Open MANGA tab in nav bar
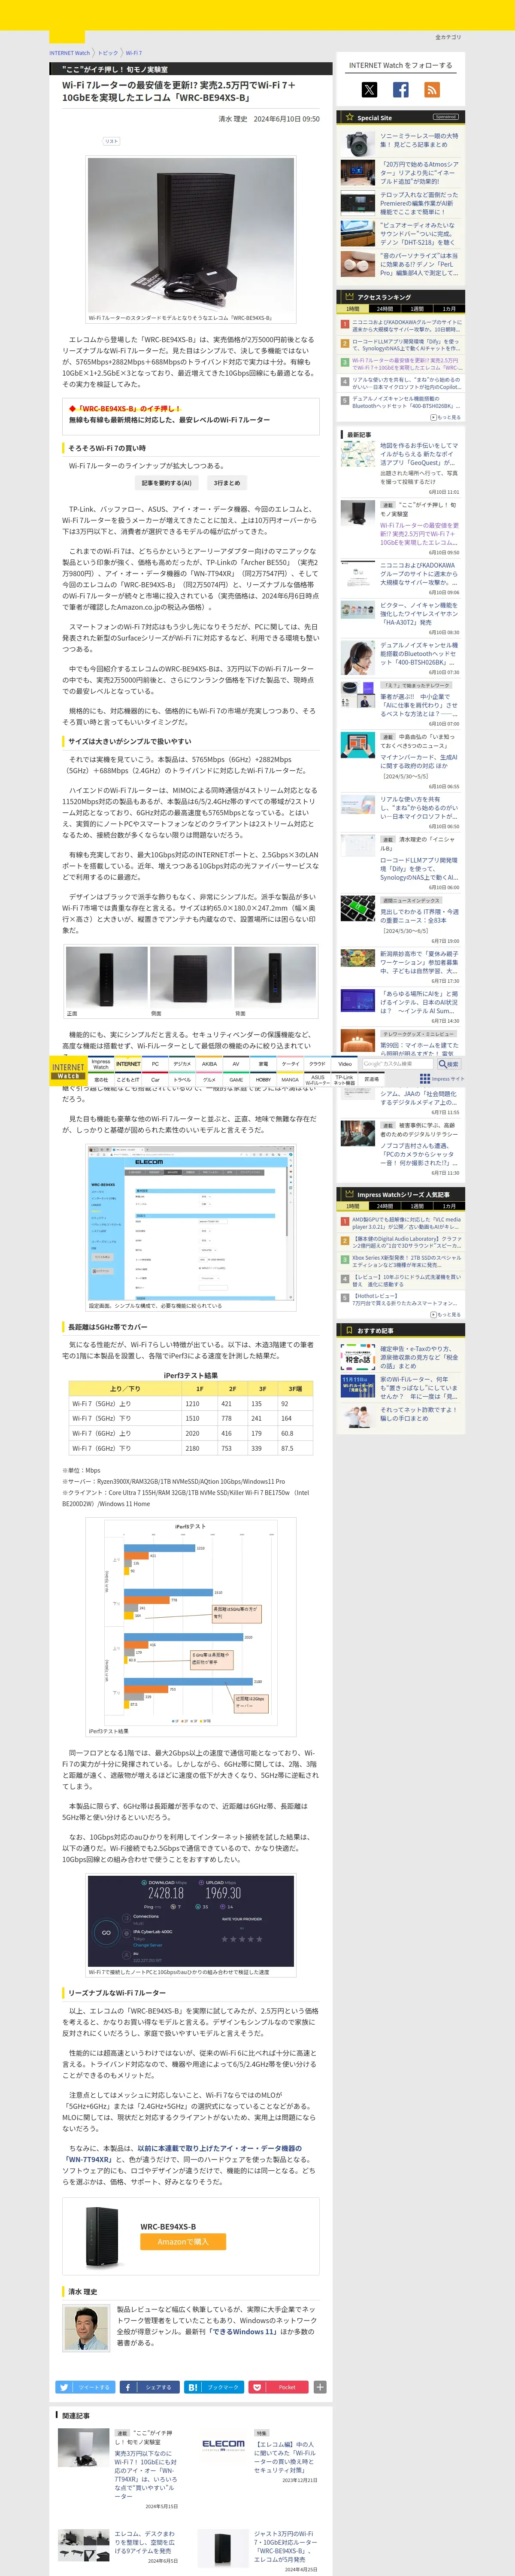 click(290, 1080)
